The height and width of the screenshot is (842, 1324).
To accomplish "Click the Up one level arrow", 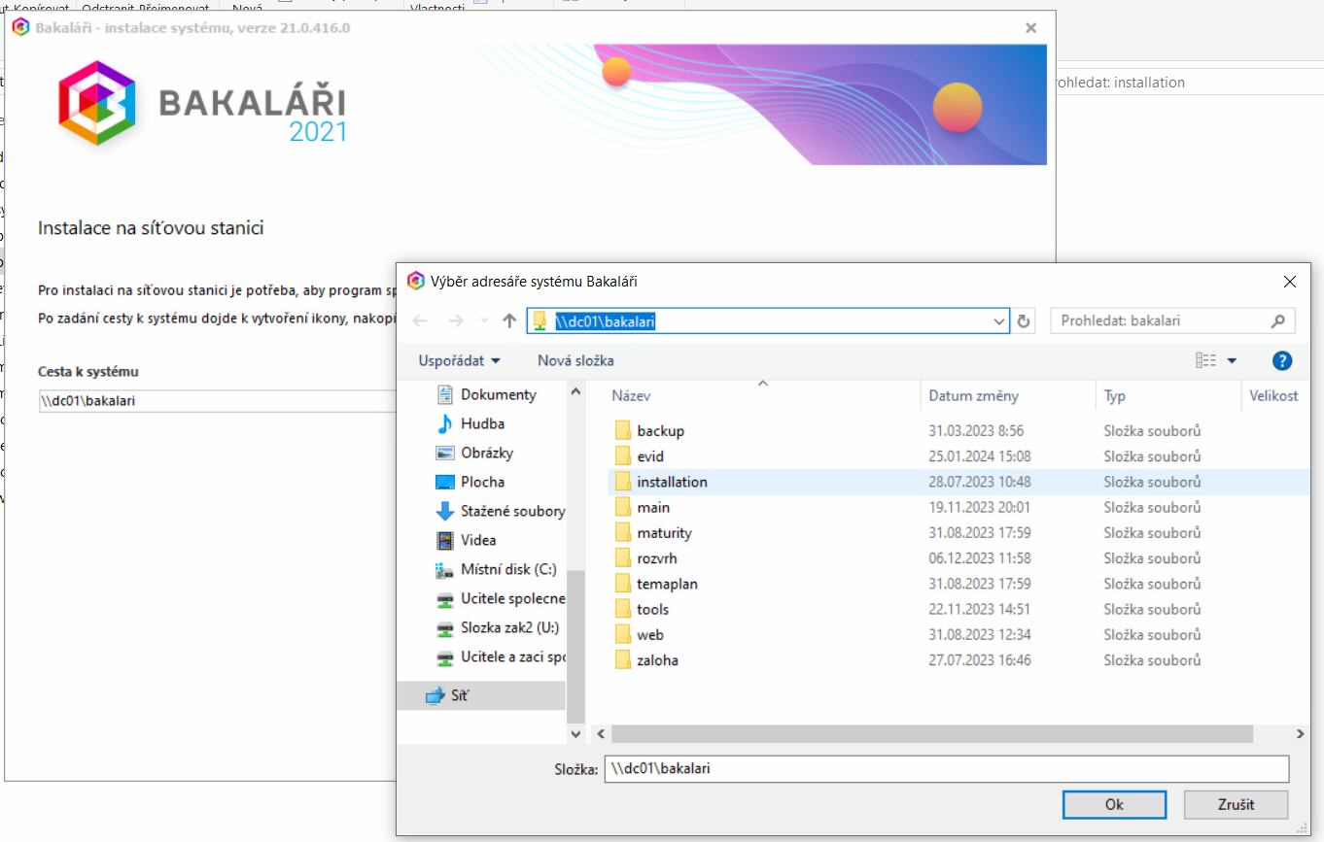I will pos(509,320).
